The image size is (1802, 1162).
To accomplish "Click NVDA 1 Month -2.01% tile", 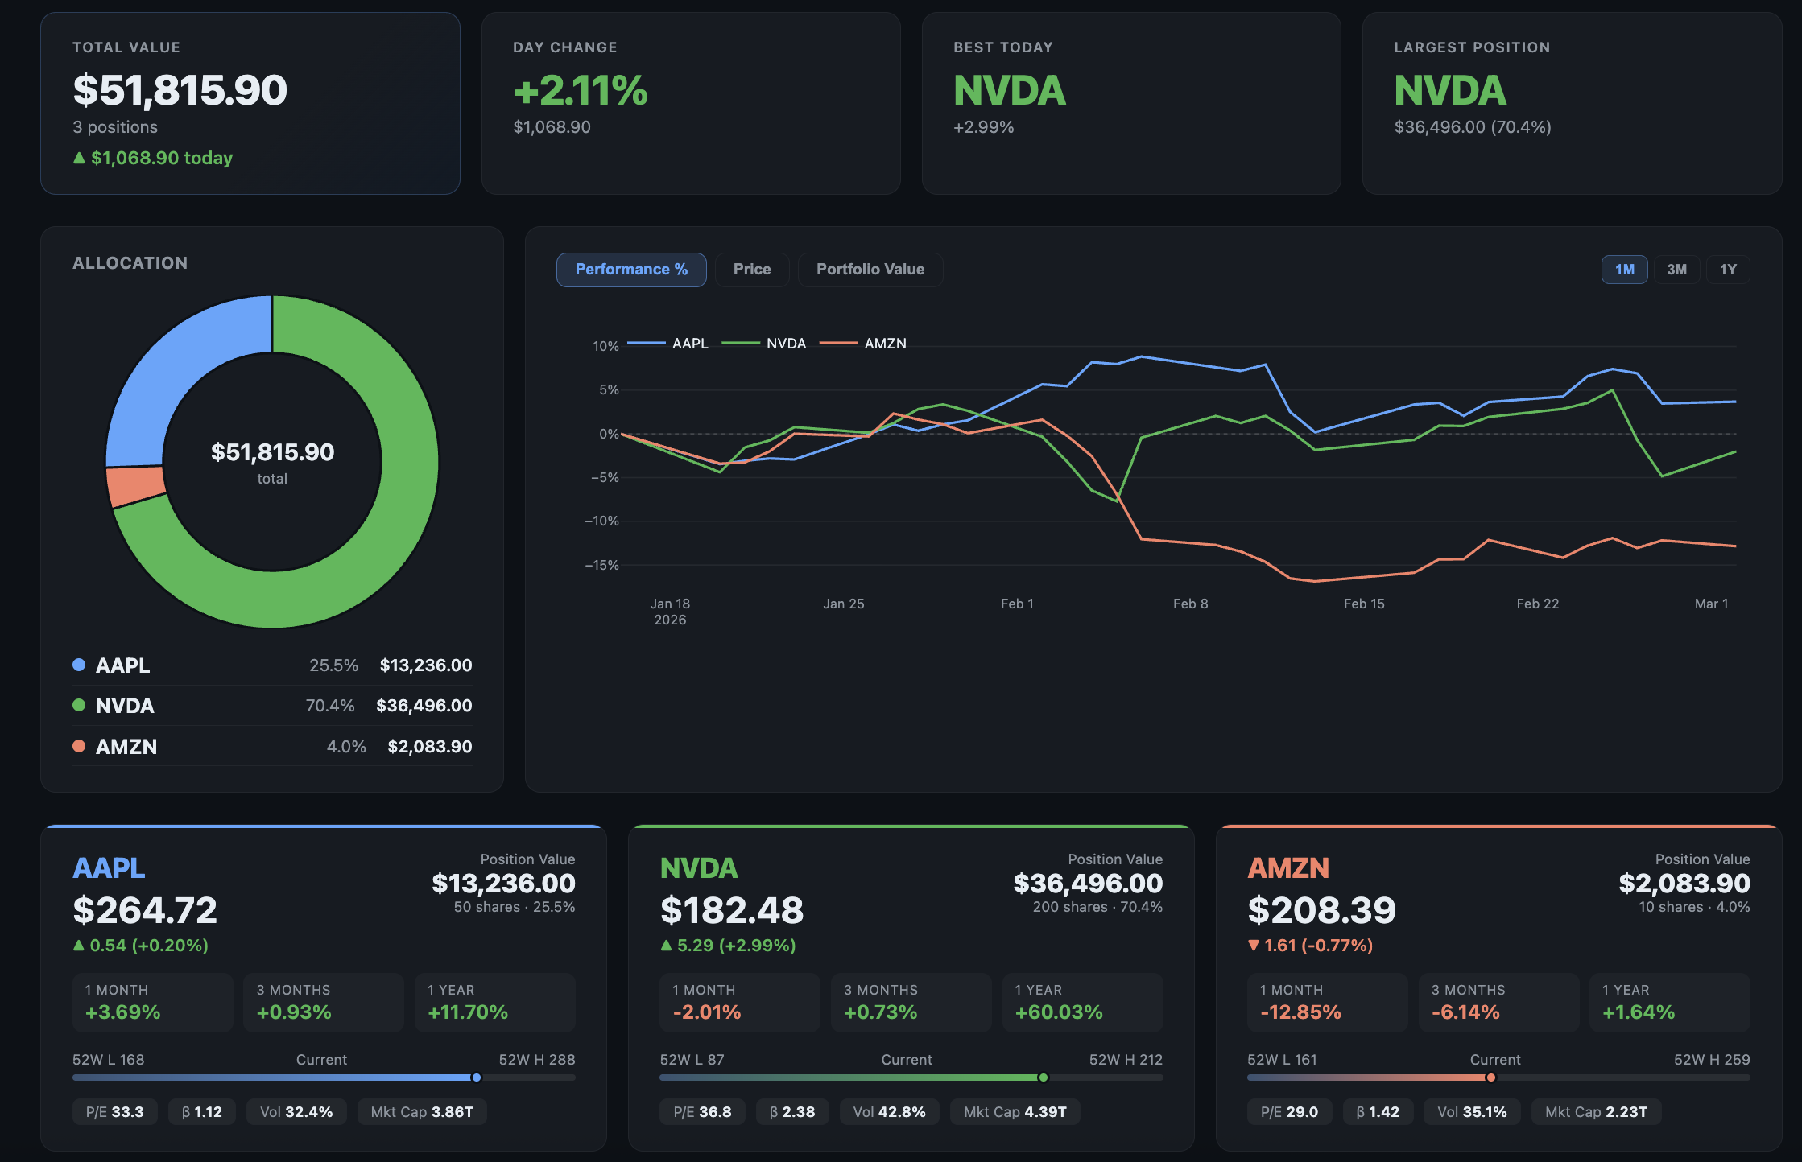I will (740, 1003).
